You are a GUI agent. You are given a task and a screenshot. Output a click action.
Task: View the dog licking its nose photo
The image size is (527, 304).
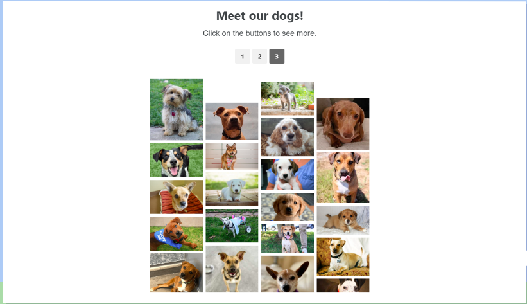point(343,178)
